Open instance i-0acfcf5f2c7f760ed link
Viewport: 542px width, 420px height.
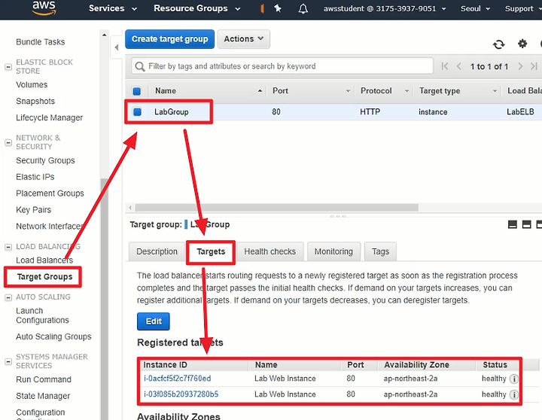point(178,379)
